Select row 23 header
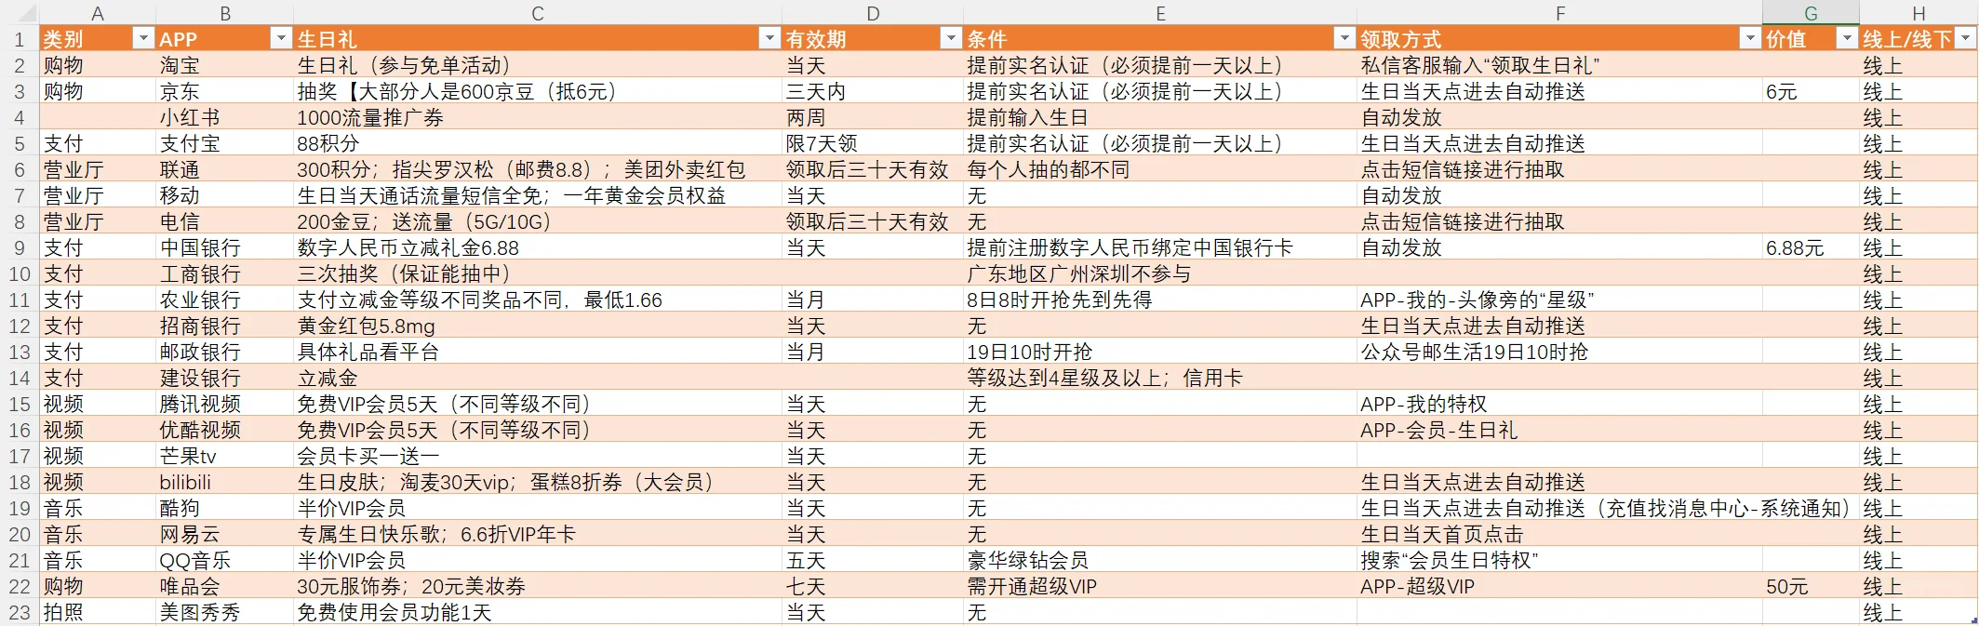1979x626 pixels. (x=20, y=612)
